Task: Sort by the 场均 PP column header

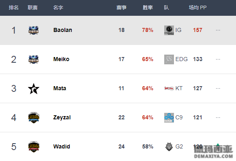Action: (197, 8)
